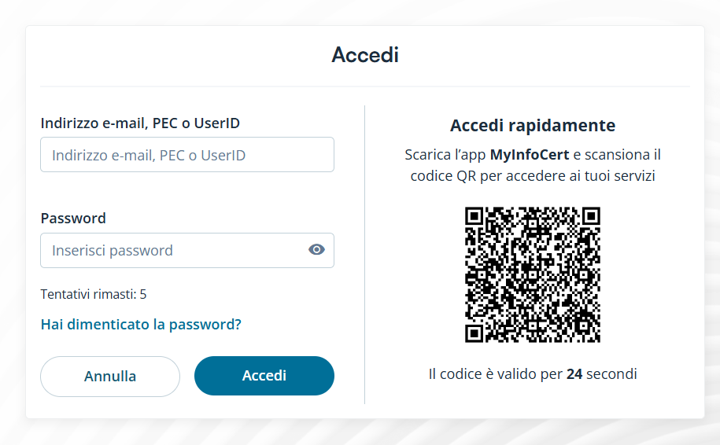Click the 'Scarica l'app' instruction text
Screen dimensions: 720x445
pyautogui.click(x=445, y=154)
